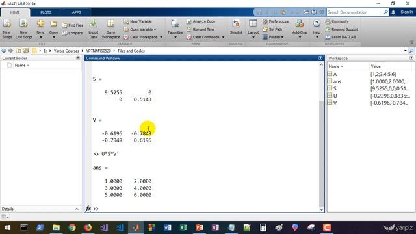Open the address bar history dropdown
416x234 pixels.
click(405, 51)
